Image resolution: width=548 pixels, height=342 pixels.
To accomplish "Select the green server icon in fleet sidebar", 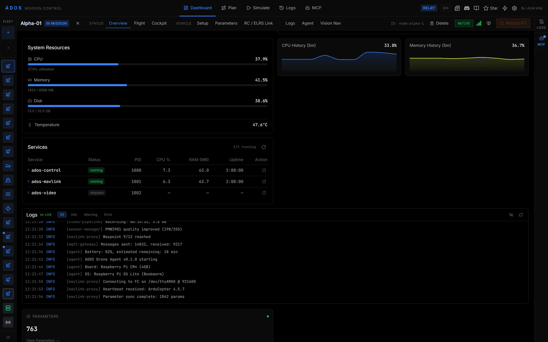I will tap(8, 308).
